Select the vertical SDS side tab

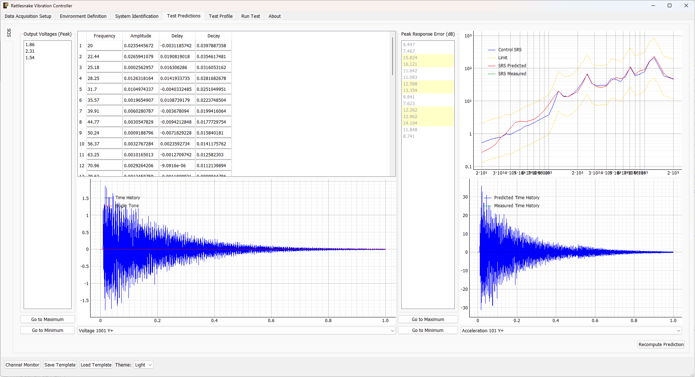pos(9,33)
